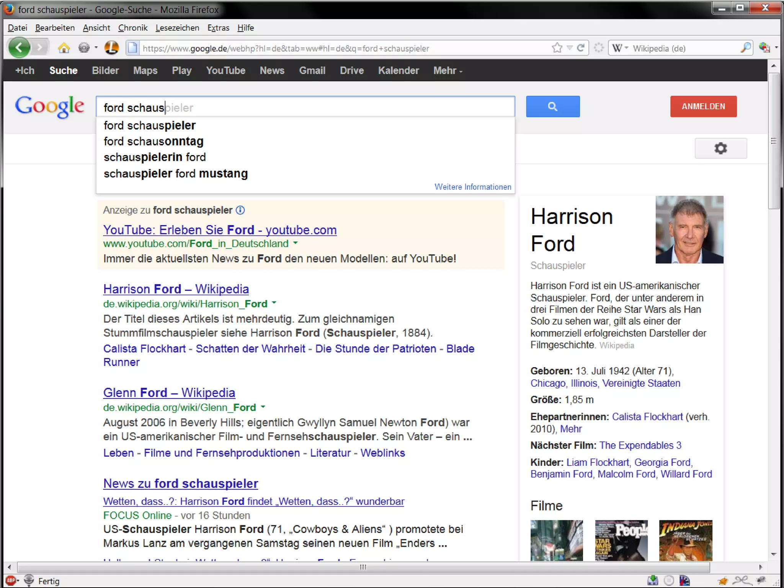This screenshot has height=588, width=784.
Task: Expand arrow next to Glenn_Ford Wikipedia URL
Action: [x=263, y=407]
